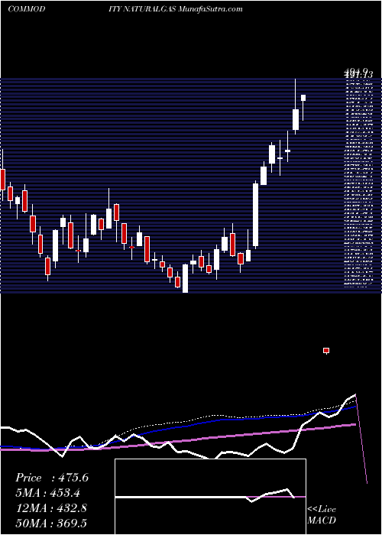Click the top price label on the right axis
The height and width of the screenshot is (535, 382).
pyautogui.click(x=358, y=73)
